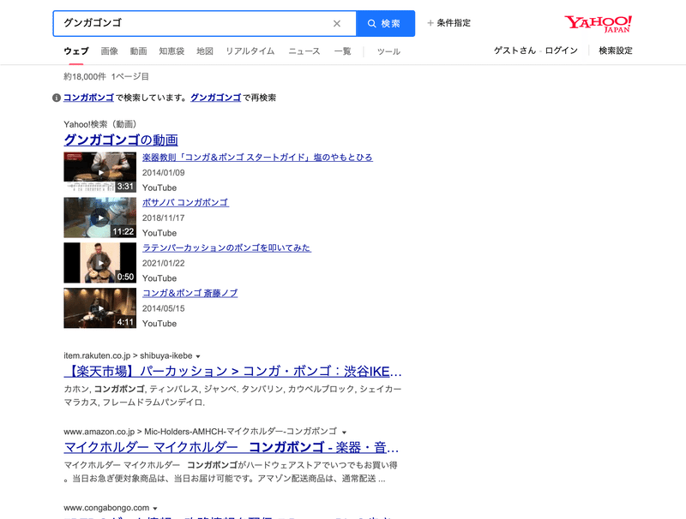Click the 2018/11/17 video date
The height and width of the screenshot is (519, 686).
(x=163, y=218)
